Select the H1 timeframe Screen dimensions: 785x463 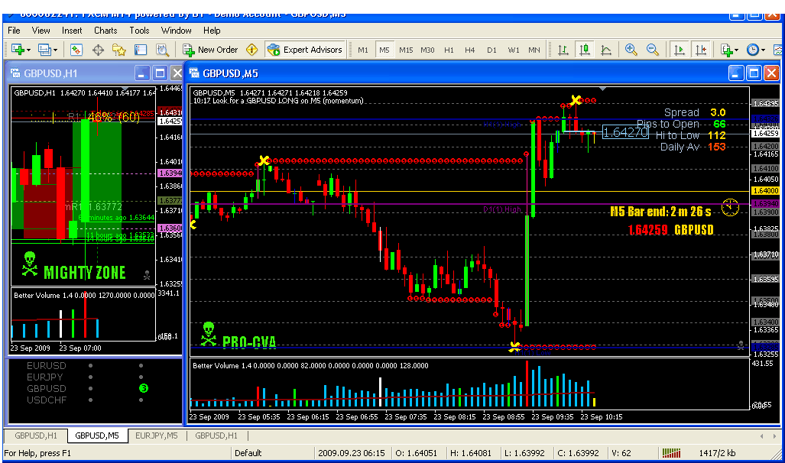(x=449, y=50)
